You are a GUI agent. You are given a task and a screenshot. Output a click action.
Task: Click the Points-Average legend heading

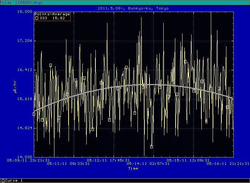tap(52, 14)
